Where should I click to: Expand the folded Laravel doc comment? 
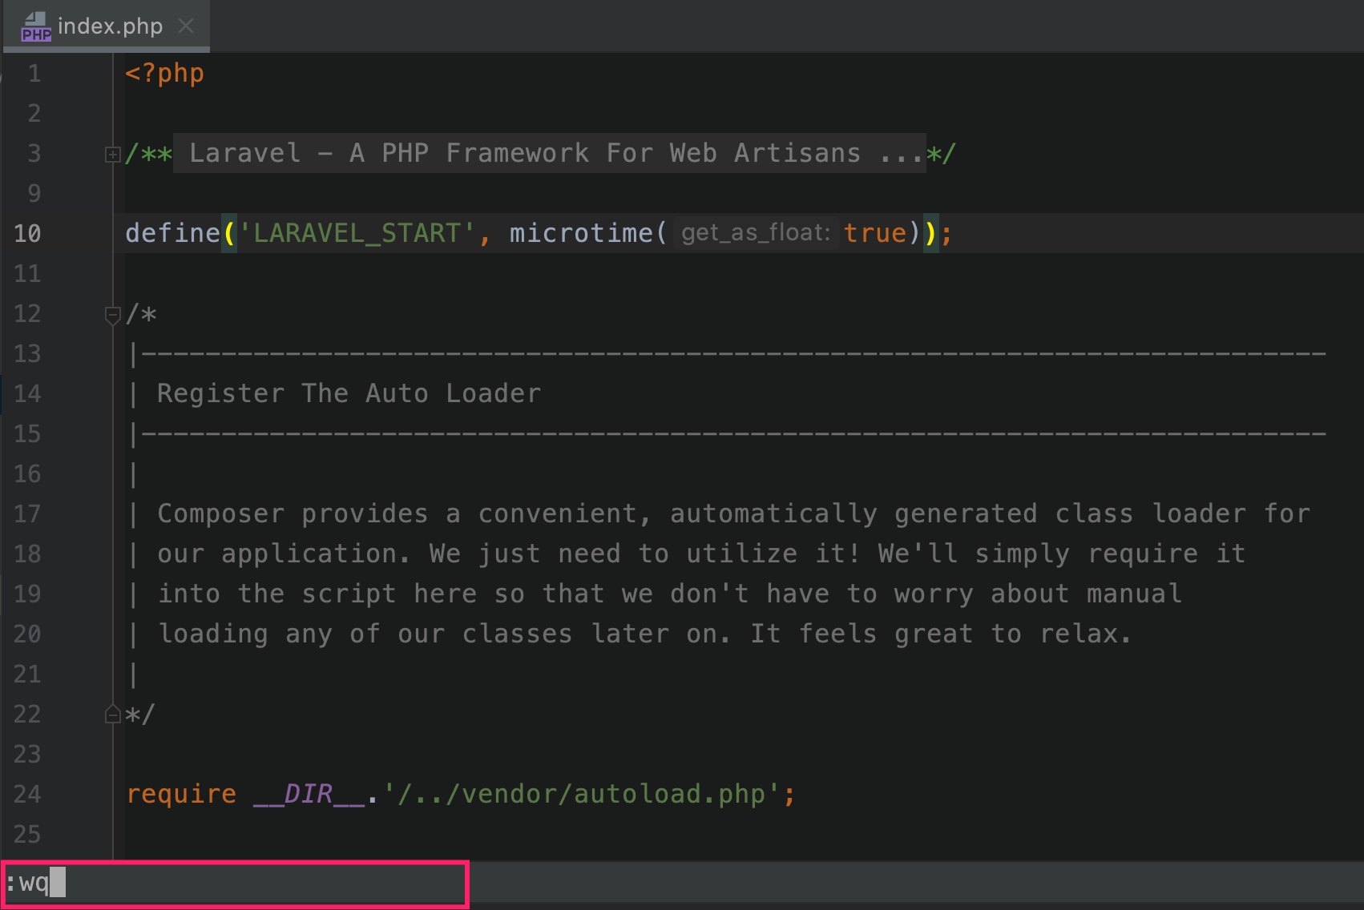(x=113, y=155)
